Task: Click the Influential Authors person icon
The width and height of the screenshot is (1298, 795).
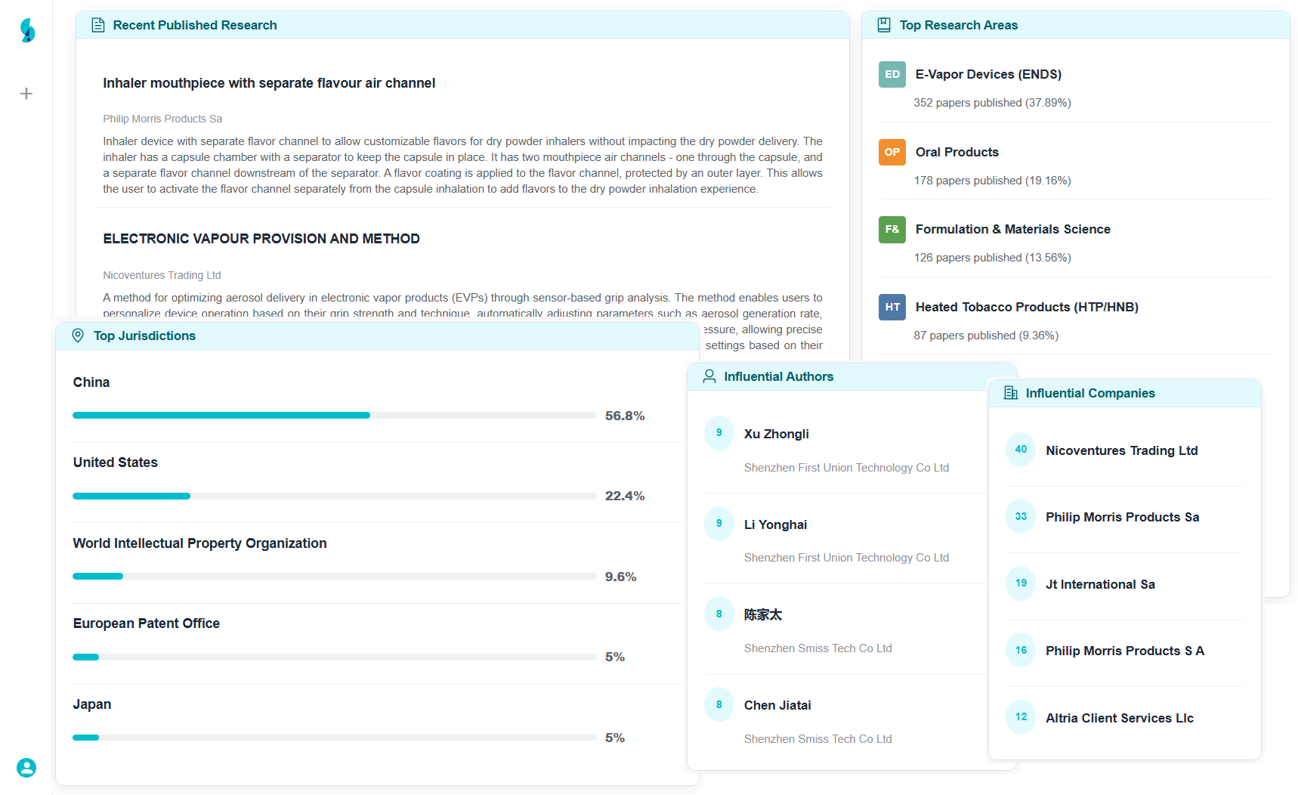Action: [x=709, y=376]
